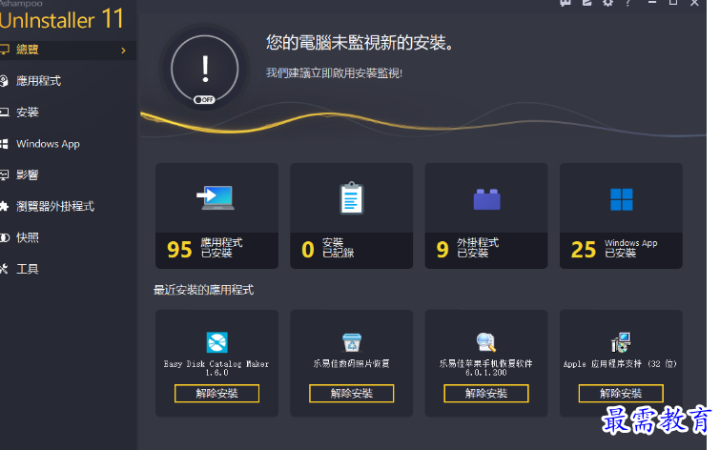Viewport: 720px width, 450px height.
Task: Open 快照 snapshots section
Action: [28, 237]
